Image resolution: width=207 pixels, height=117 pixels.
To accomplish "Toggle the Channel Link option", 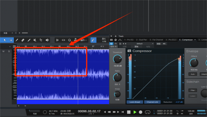I will tap(152, 102).
